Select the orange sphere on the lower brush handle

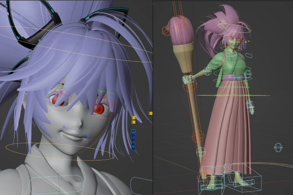coord(198,136)
